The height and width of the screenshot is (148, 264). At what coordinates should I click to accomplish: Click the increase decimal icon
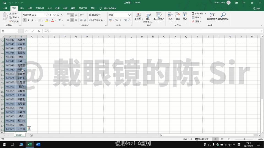126,20
